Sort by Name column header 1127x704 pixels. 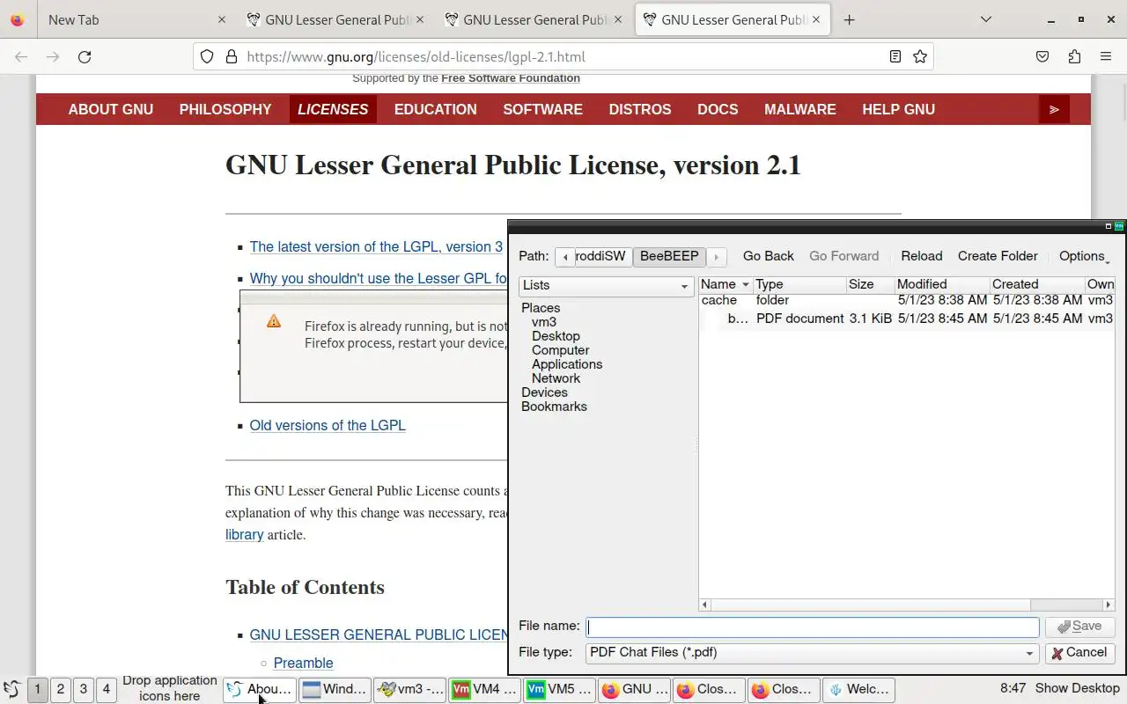point(726,284)
